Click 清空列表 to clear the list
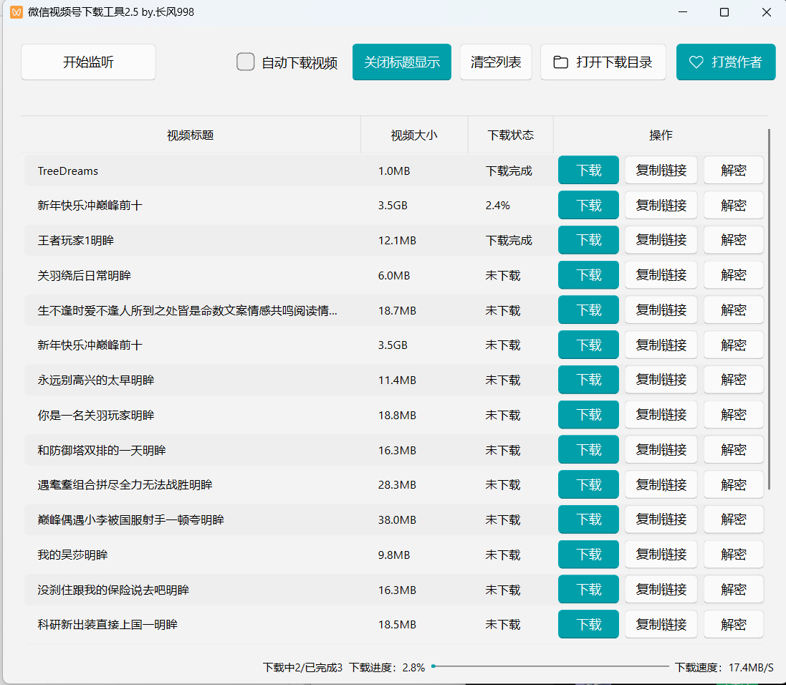Image resolution: width=786 pixels, height=685 pixels. coord(496,62)
